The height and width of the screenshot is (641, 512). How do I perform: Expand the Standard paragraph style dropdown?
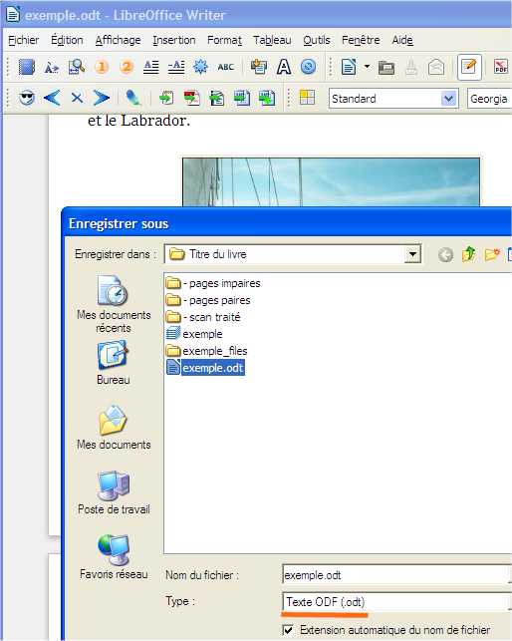(x=448, y=99)
